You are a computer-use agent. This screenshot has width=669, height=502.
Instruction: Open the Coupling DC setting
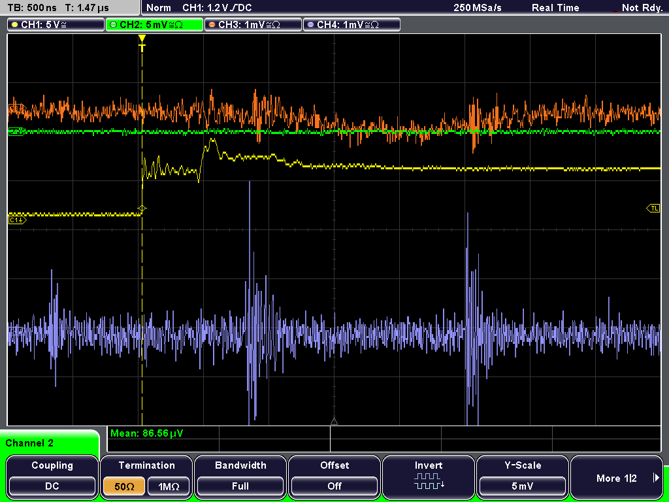click(x=52, y=486)
